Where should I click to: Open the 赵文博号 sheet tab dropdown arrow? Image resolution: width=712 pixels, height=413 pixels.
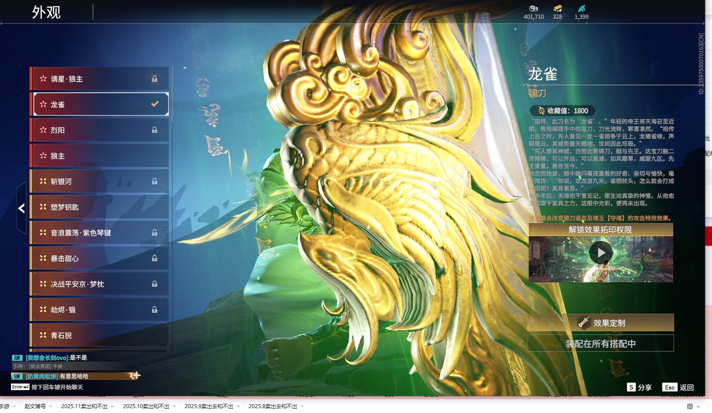[50, 406]
